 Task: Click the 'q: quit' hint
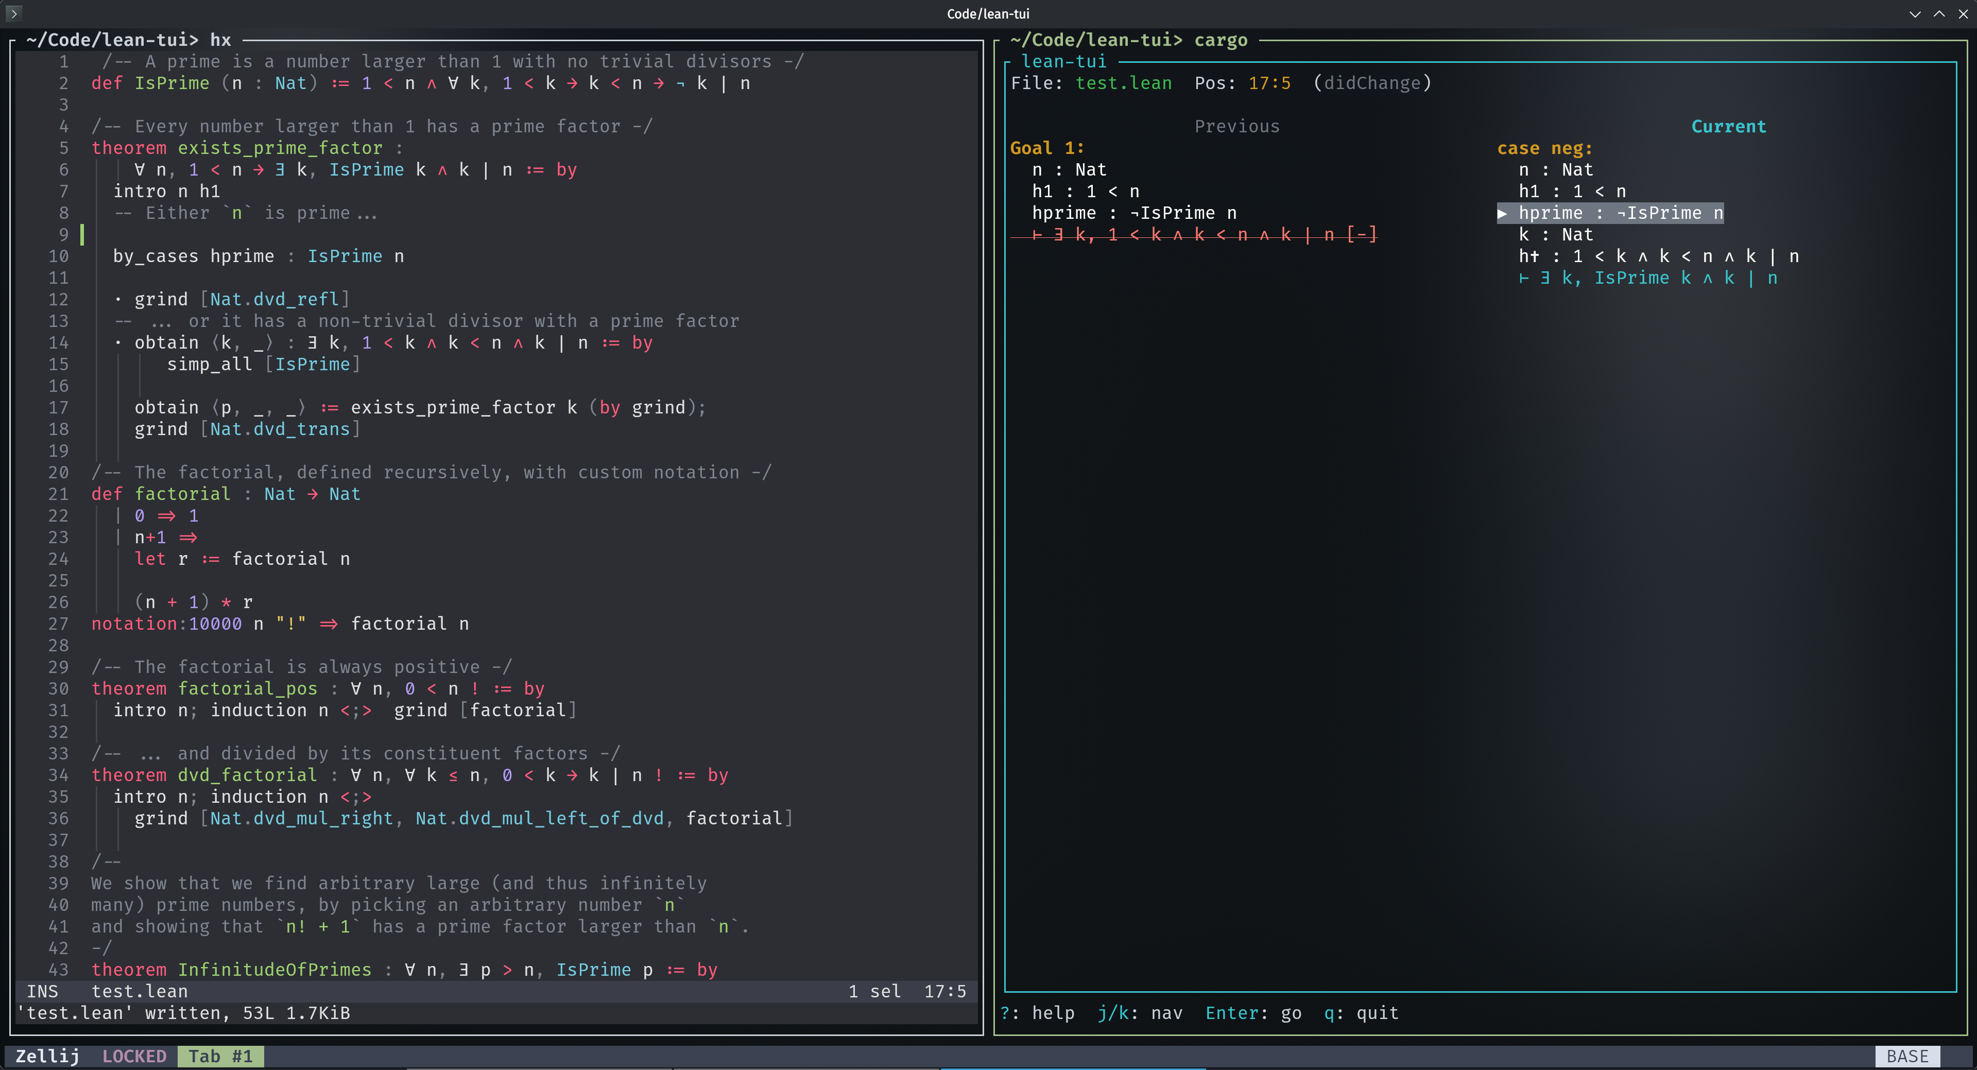point(1361,1013)
